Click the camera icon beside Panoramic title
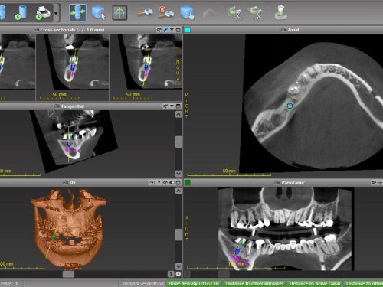383x287 pixels. (277, 183)
